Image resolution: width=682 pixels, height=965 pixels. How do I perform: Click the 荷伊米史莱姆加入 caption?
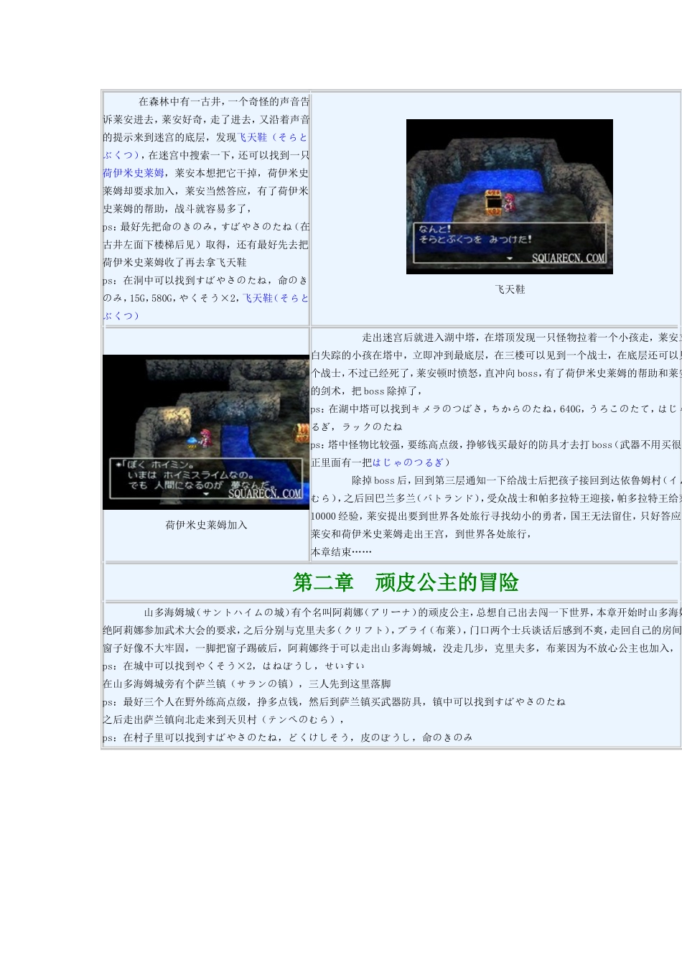pyautogui.click(x=206, y=525)
